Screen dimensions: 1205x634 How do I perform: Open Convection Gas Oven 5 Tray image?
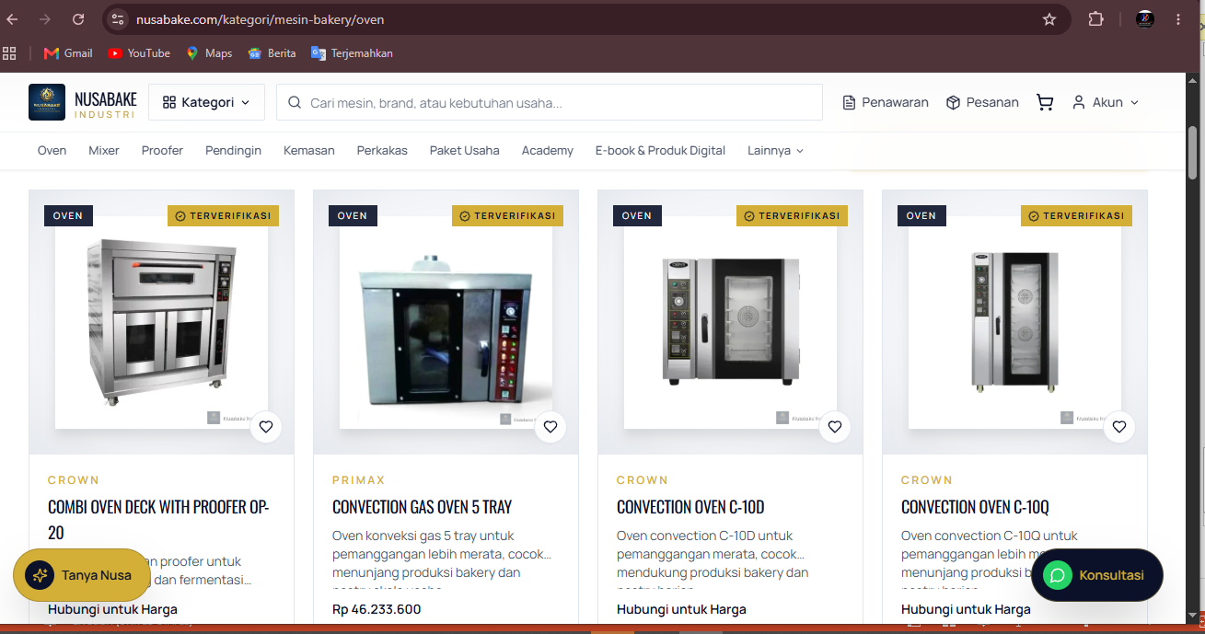click(446, 322)
